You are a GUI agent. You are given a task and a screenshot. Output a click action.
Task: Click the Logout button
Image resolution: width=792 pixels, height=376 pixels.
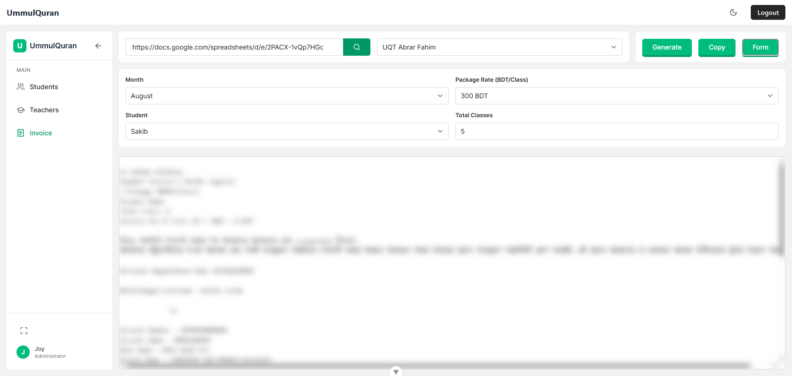click(x=768, y=12)
